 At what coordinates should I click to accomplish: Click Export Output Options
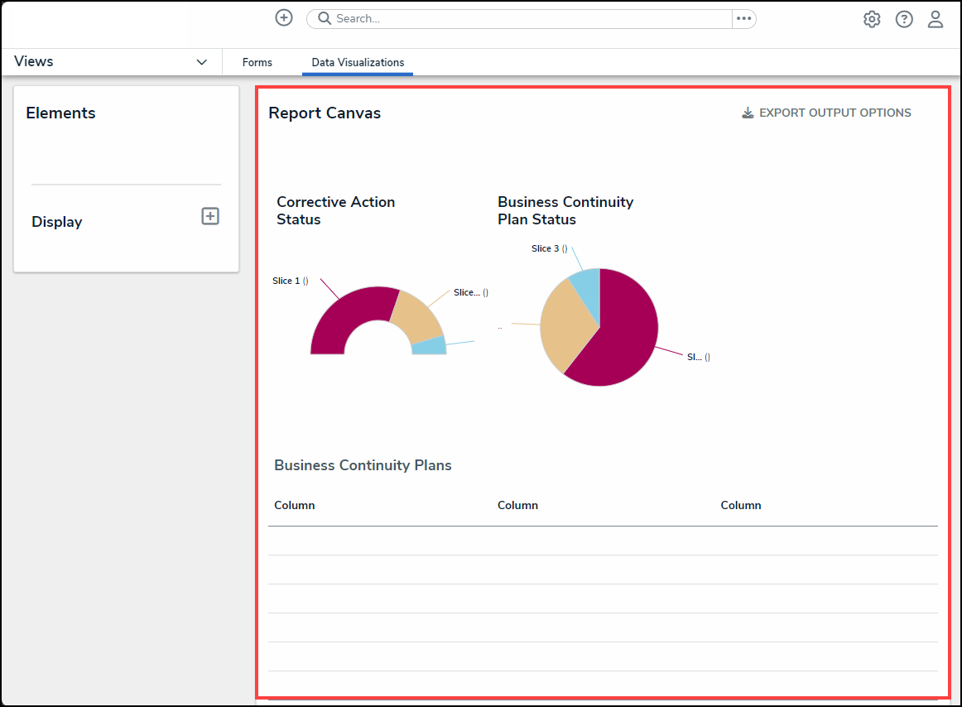click(x=835, y=113)
